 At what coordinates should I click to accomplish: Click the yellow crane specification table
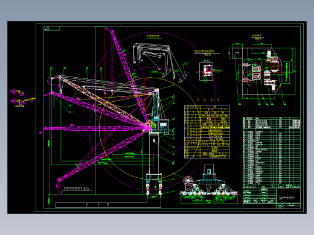207,131
